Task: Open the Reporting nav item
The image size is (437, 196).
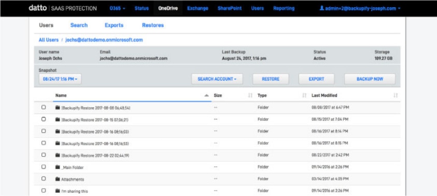Action: coord(284,8)
